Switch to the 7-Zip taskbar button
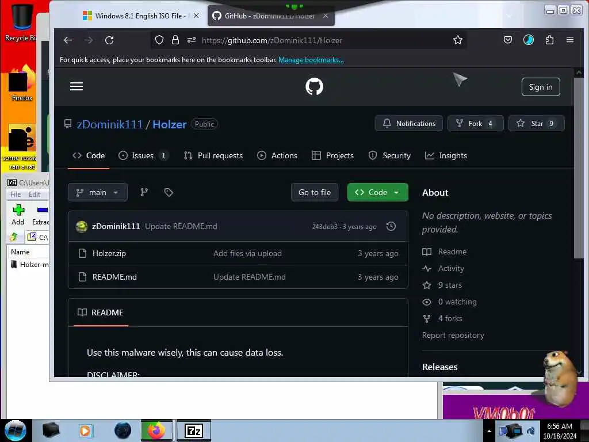This screenshot has width=589, height=442. pyautogui.click(x=193, y=430)
